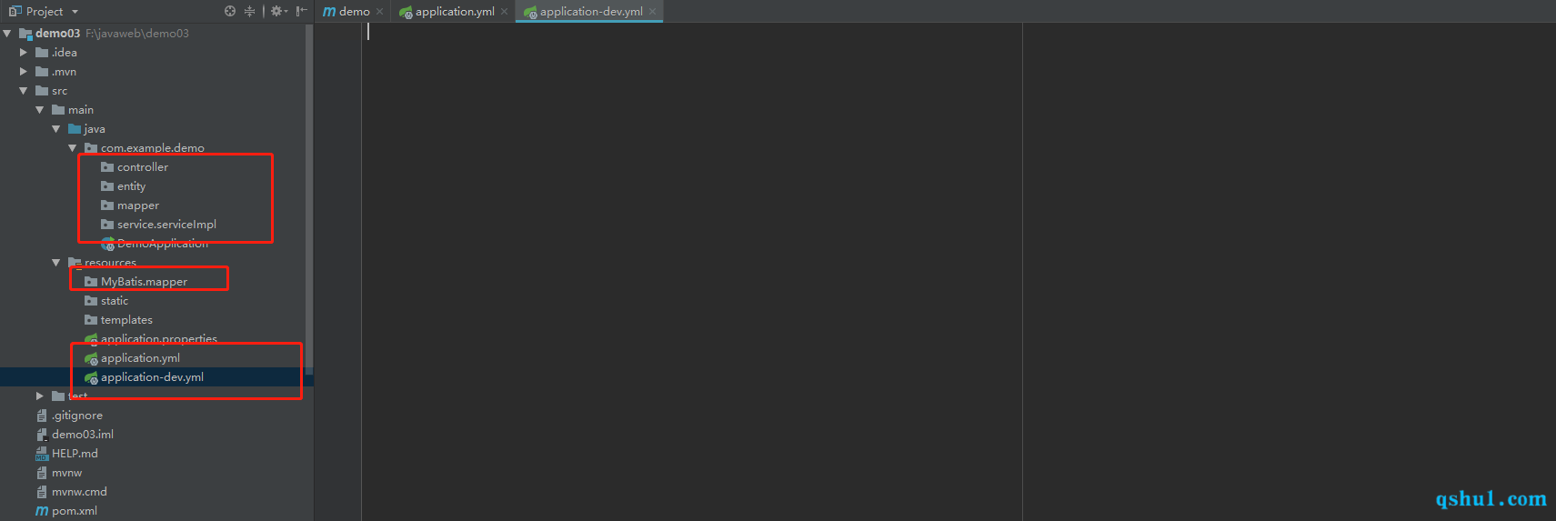
Task: Select the controller package
Action: click(143, 167)
